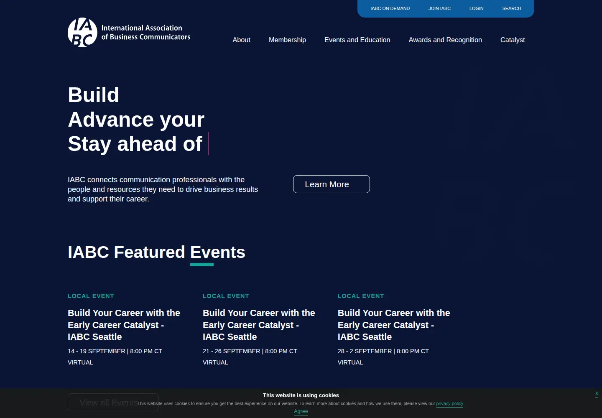This screenshot has width=602, height=418.
Task: Open the About menu
Action: [241, 40]
